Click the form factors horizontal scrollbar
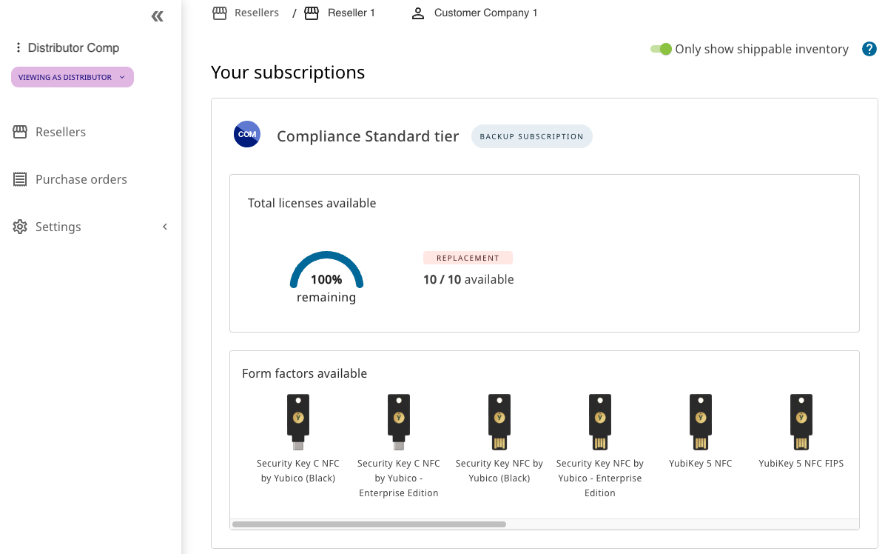The height and width of the screenshot is (554, 885). point(369,524)
